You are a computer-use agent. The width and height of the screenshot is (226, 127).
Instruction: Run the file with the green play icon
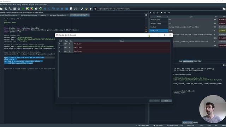tap(23, 9)
